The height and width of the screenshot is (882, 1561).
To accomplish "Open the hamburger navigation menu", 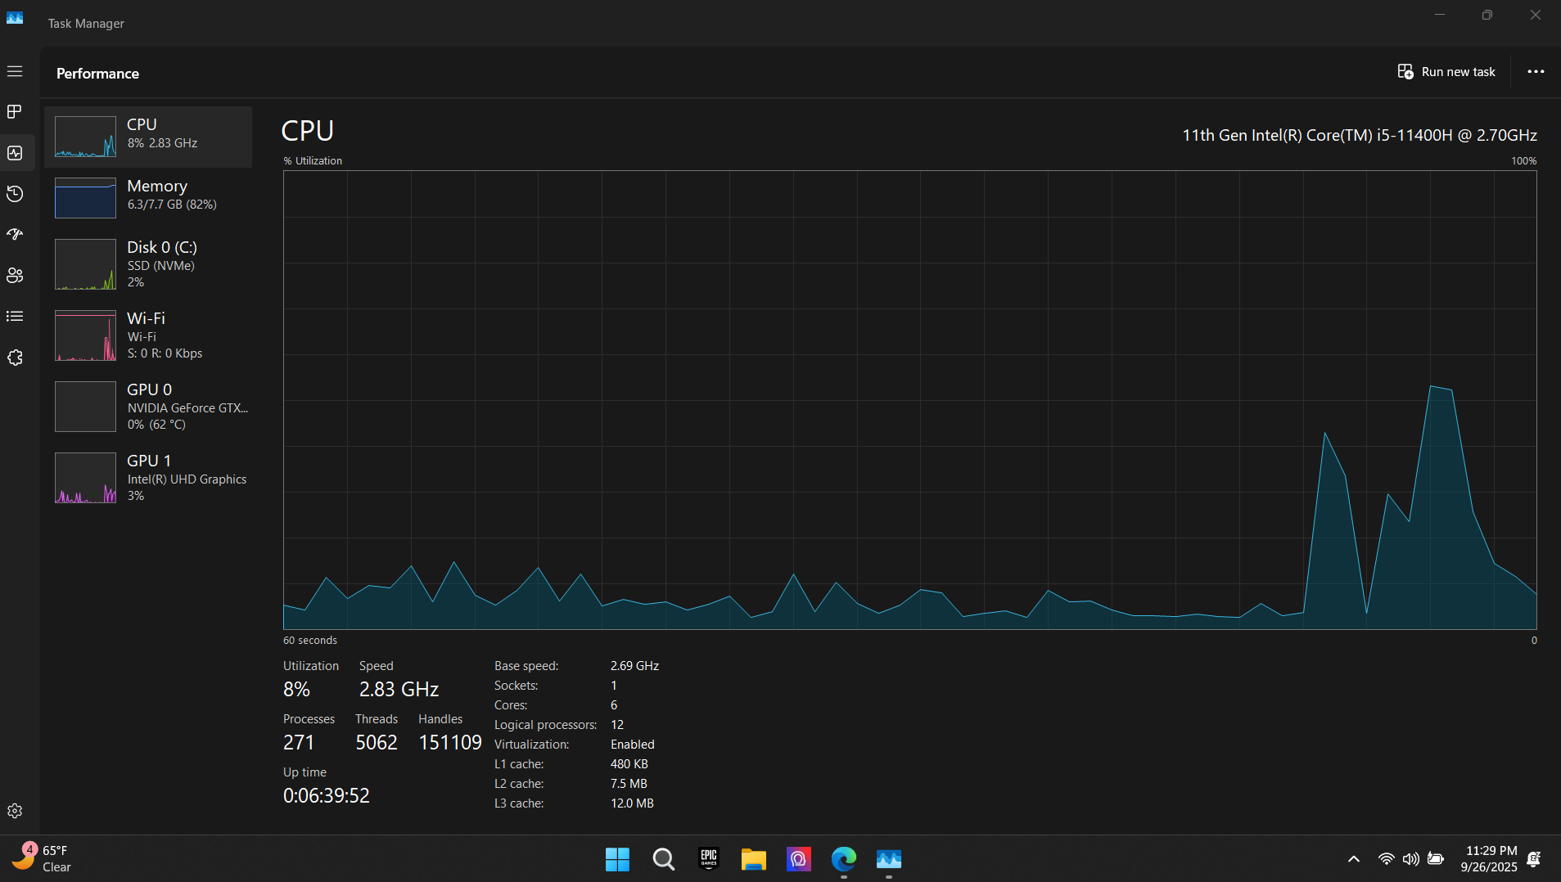I will point(15,71).
